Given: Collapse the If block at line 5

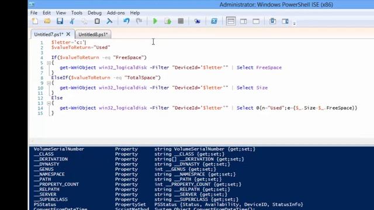Looking at the screenshot, I should pyautogui.click(x=49, y=63).
